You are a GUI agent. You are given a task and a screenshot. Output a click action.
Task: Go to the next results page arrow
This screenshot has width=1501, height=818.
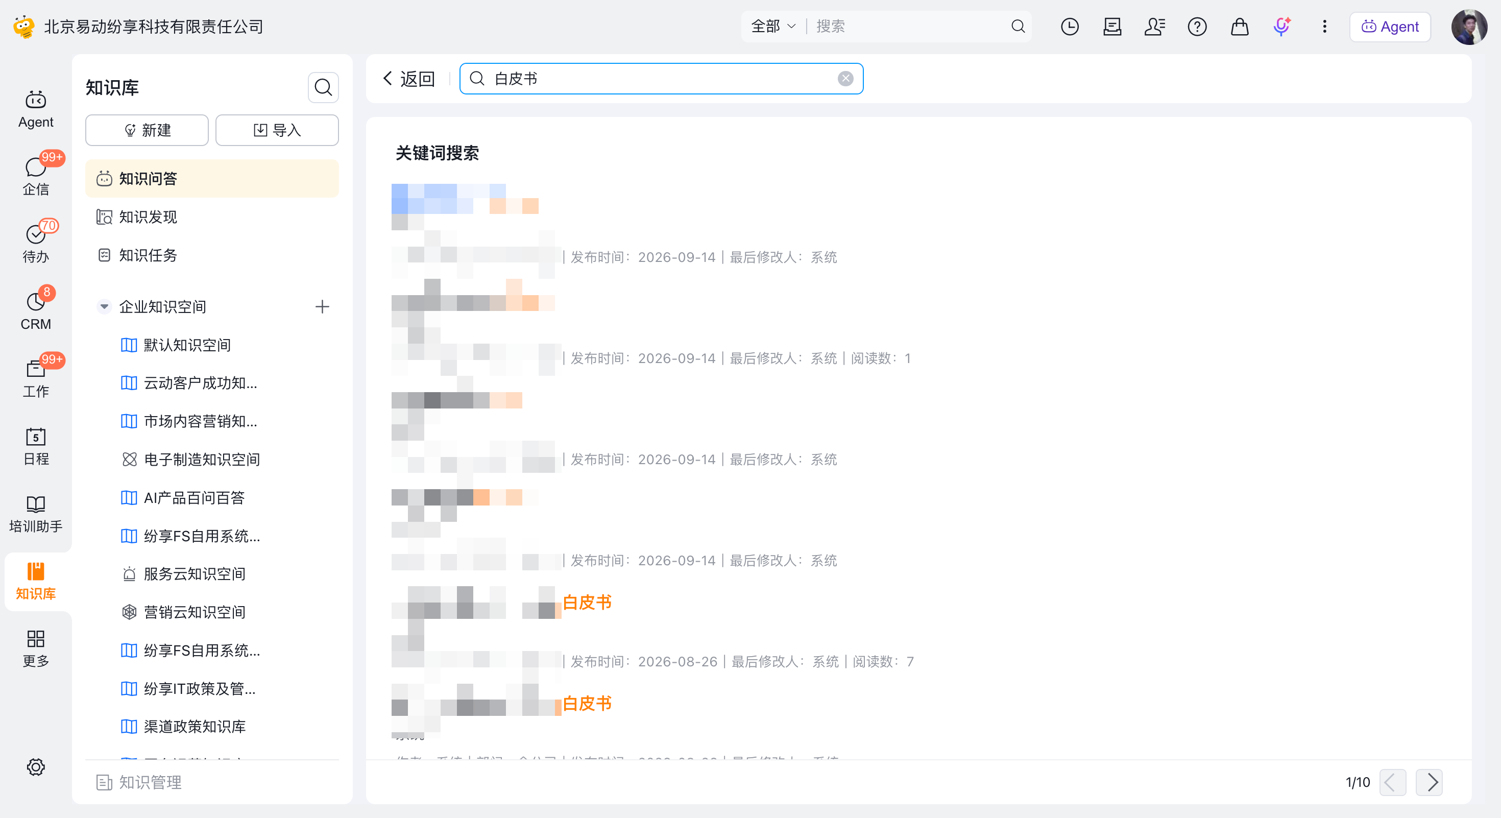pyautogui.click(x=1430, y=782)
